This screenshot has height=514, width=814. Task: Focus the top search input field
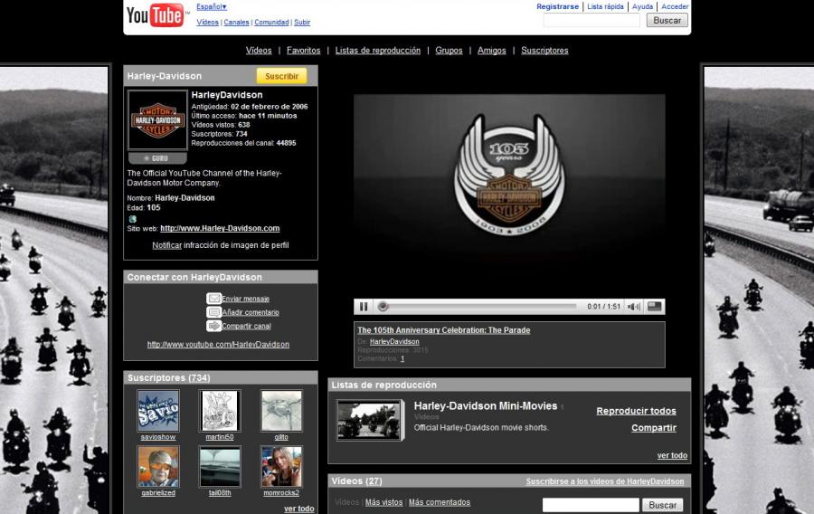pos(592,20)
